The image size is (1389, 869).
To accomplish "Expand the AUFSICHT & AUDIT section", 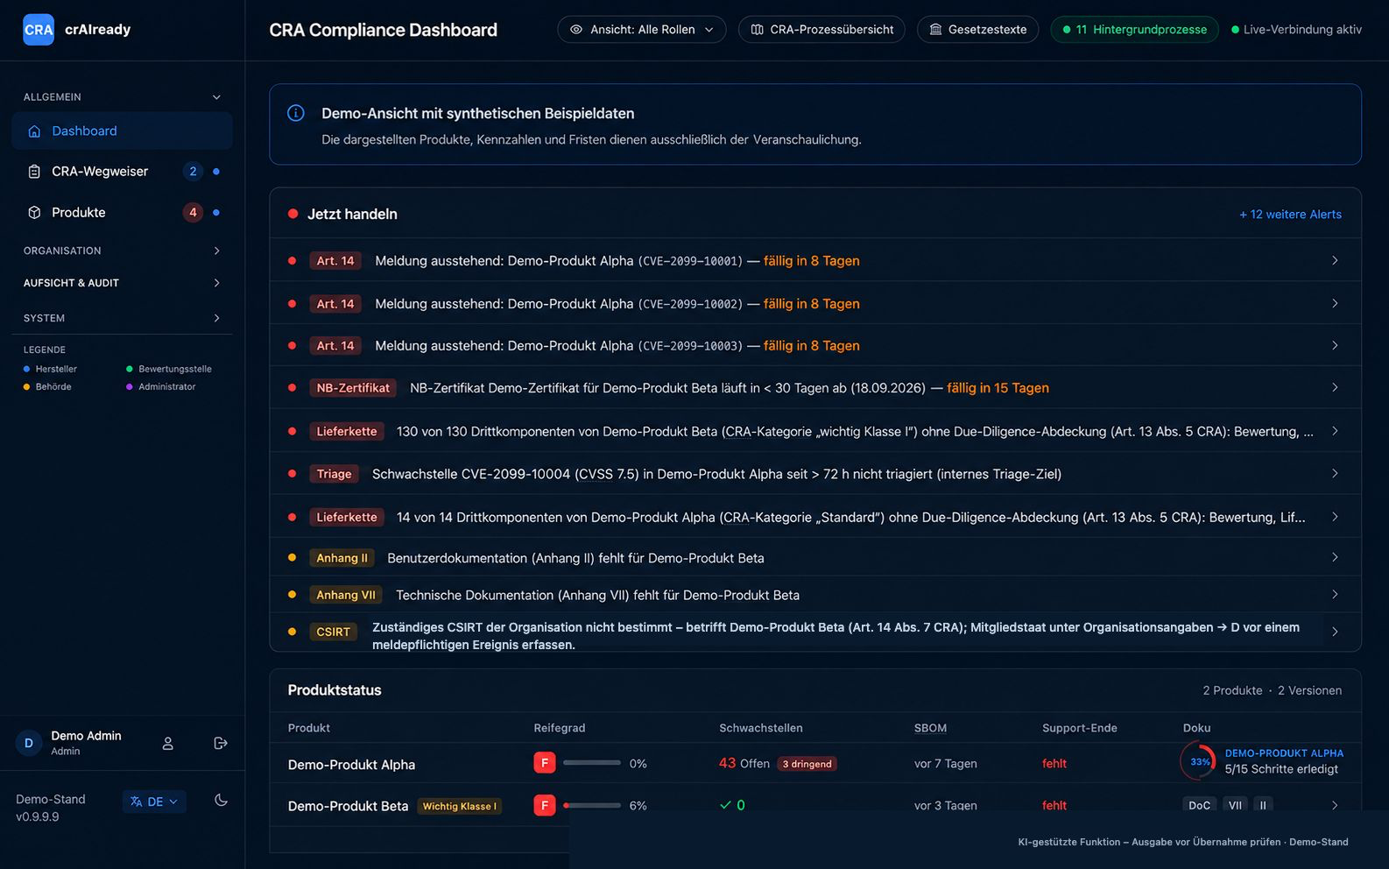I will click(x=216, y=283).
